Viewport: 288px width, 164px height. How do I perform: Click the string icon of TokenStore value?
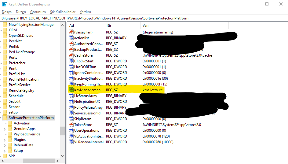pos(71,125)
